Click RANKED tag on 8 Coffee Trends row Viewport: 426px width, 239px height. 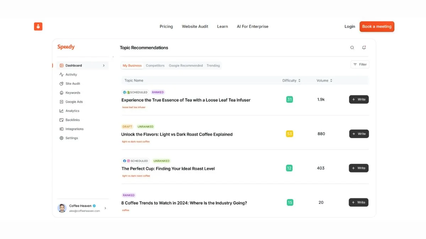pyautogui.click(x=129, y=195)
